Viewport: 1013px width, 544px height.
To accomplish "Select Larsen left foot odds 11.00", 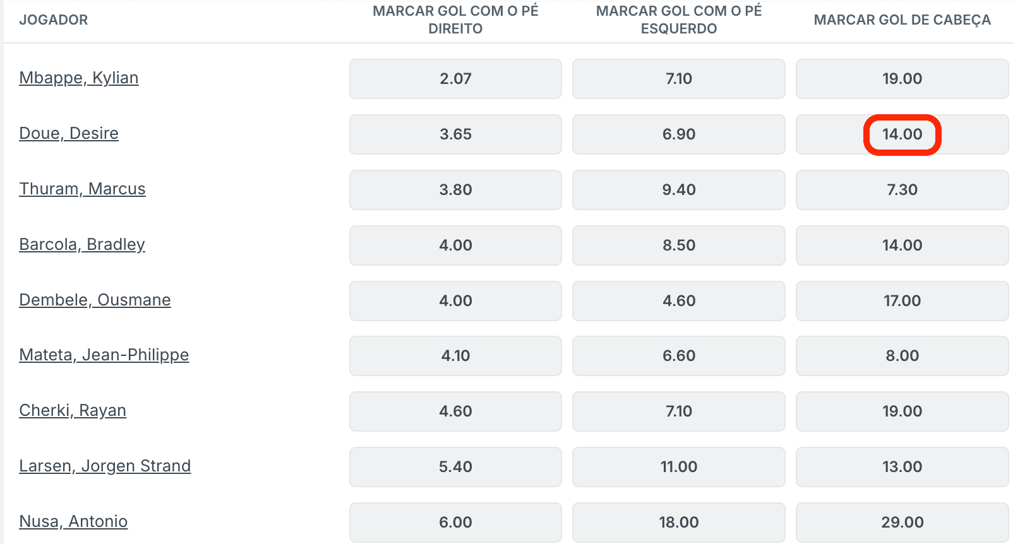I will [679, 467].
